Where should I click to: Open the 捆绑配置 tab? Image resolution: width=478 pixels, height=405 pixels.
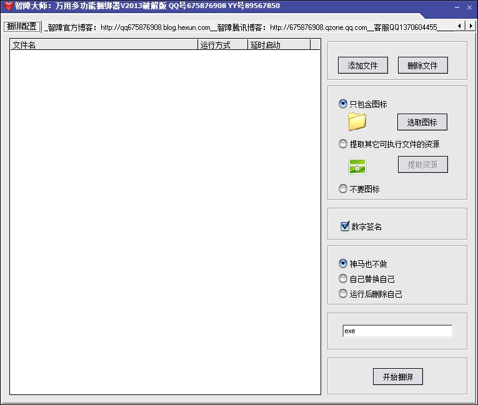[x=22, y=27]
